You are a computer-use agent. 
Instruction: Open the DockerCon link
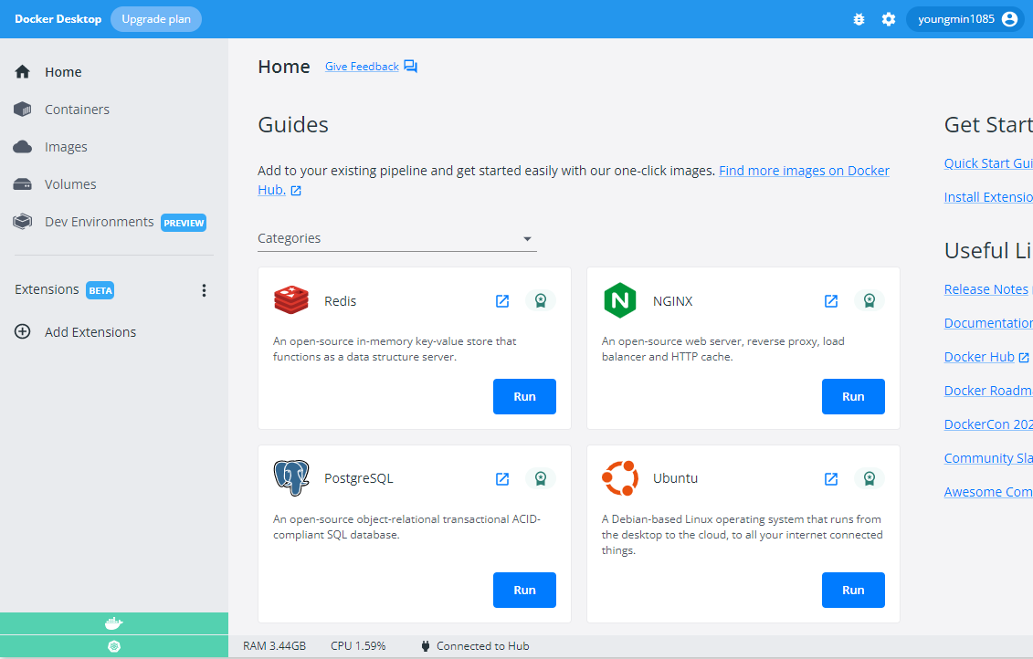coord(988,424)
